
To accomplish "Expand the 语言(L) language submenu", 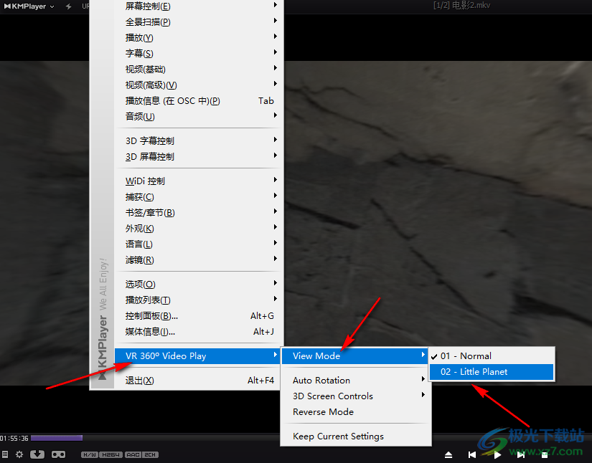I will [199, 244].
